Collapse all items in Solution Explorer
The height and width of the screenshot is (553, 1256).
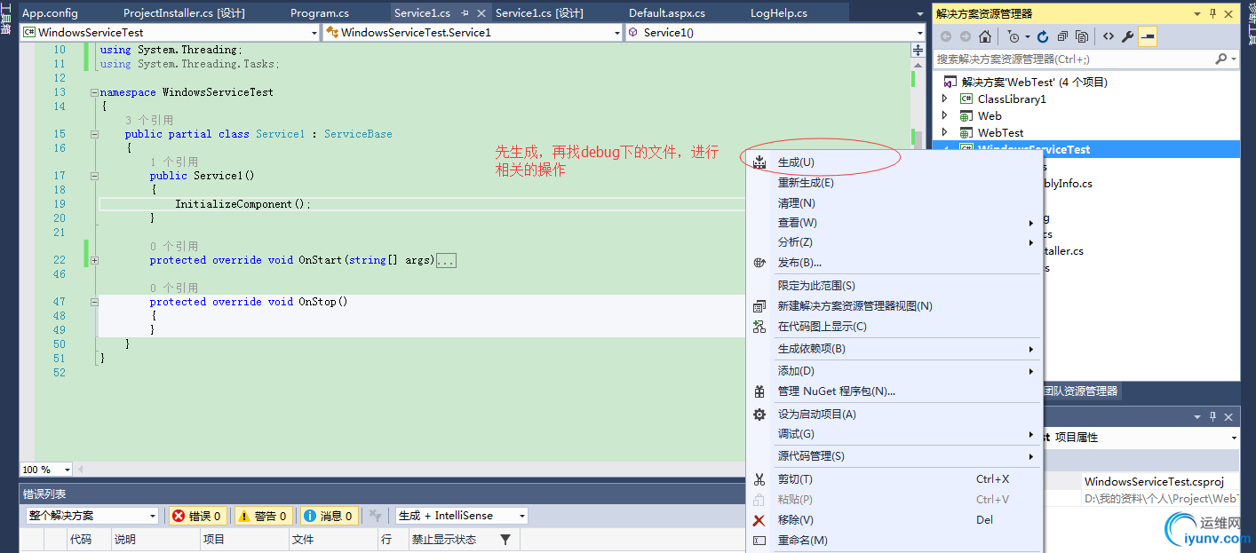(1062, 36)
